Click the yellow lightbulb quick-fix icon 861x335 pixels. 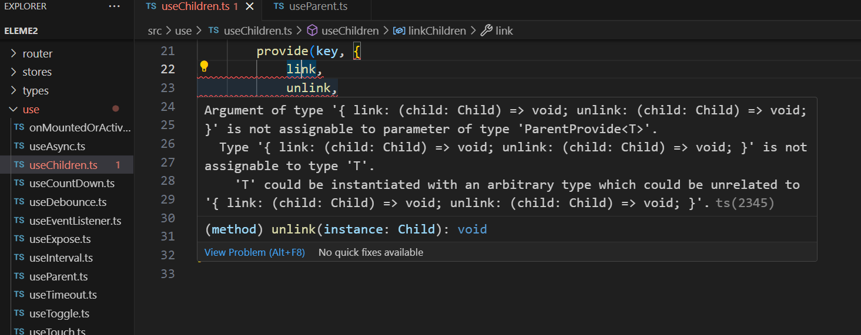[x=204, y=66]
